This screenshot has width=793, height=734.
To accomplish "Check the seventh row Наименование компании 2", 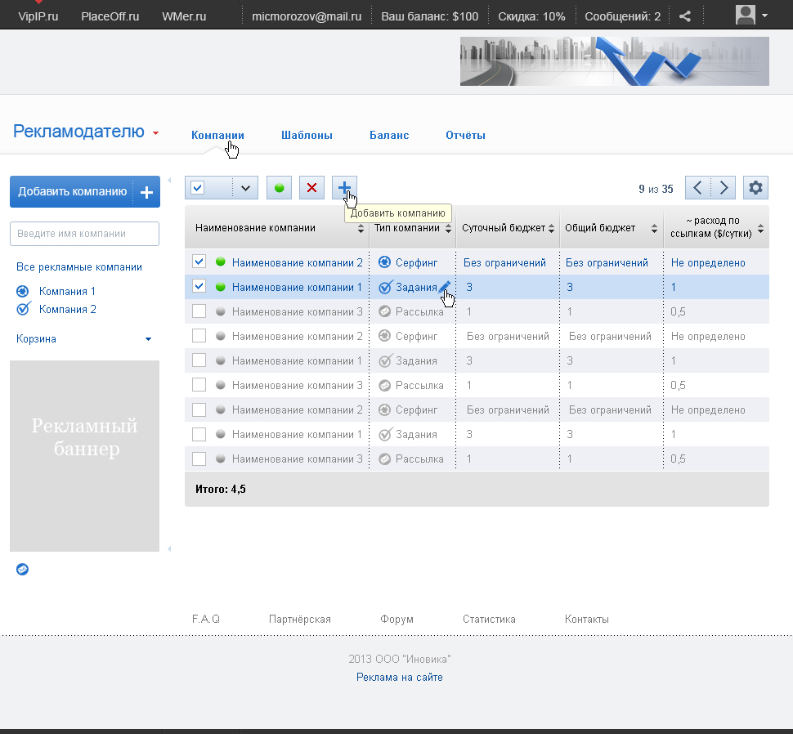I will [x=199, y=410].
